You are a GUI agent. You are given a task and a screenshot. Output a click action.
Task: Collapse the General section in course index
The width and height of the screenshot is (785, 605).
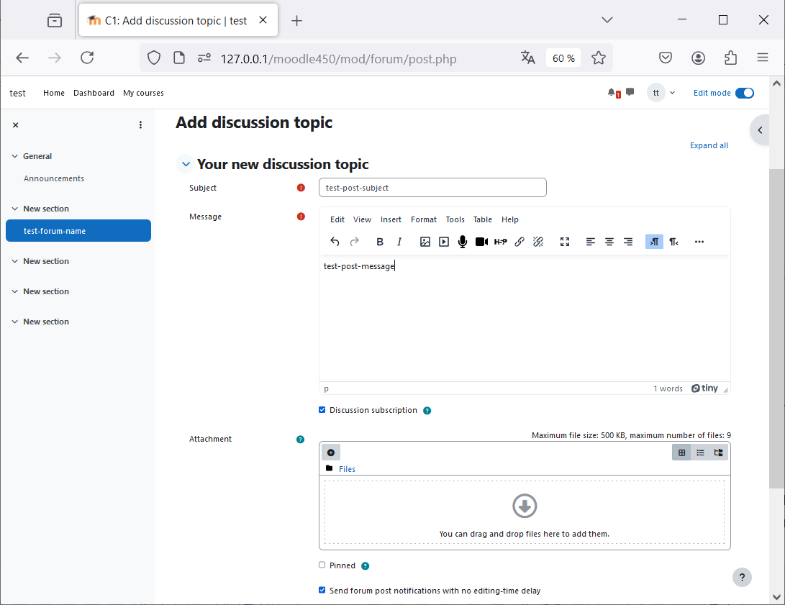pyautogui.click(x=14, y=156)
